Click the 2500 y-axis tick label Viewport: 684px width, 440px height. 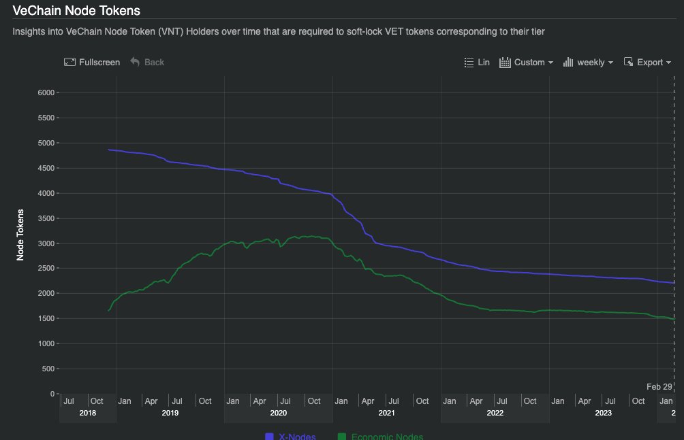(x=46, y=268)
